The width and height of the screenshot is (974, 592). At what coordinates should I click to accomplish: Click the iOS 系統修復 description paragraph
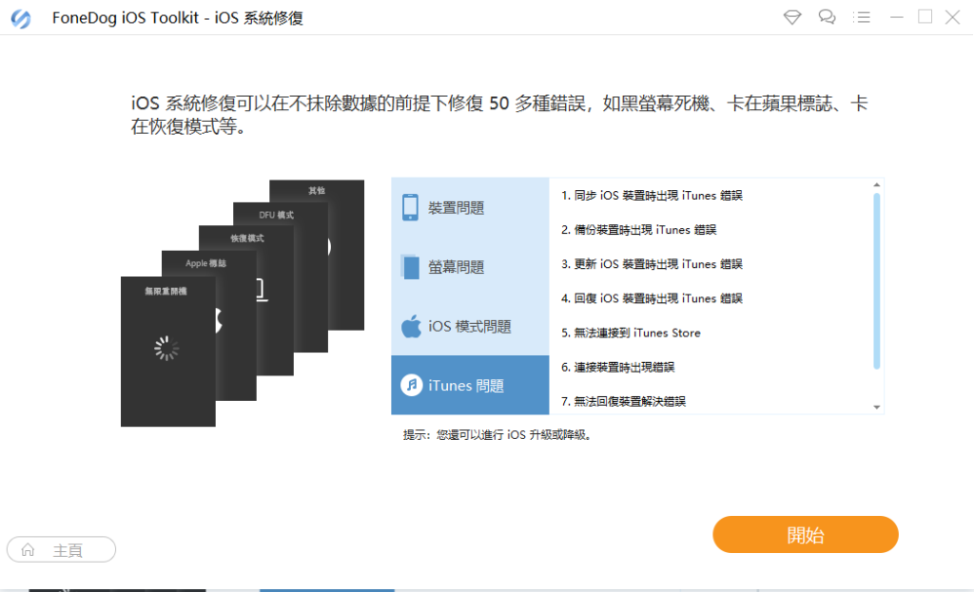499,115
